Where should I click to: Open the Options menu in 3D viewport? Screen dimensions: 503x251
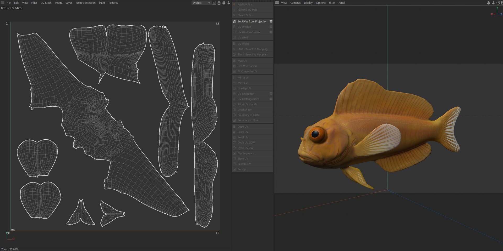pyautogui.click(x=321, y=3)
